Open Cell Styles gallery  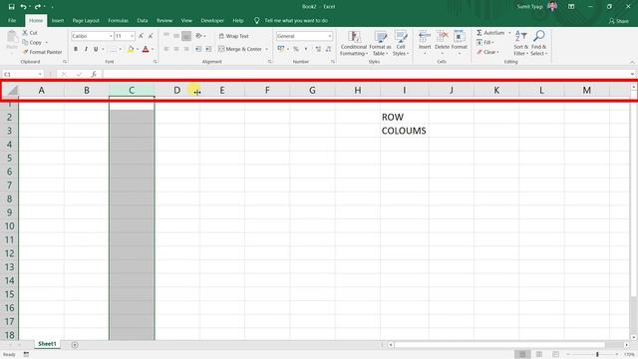click(401, 43)
